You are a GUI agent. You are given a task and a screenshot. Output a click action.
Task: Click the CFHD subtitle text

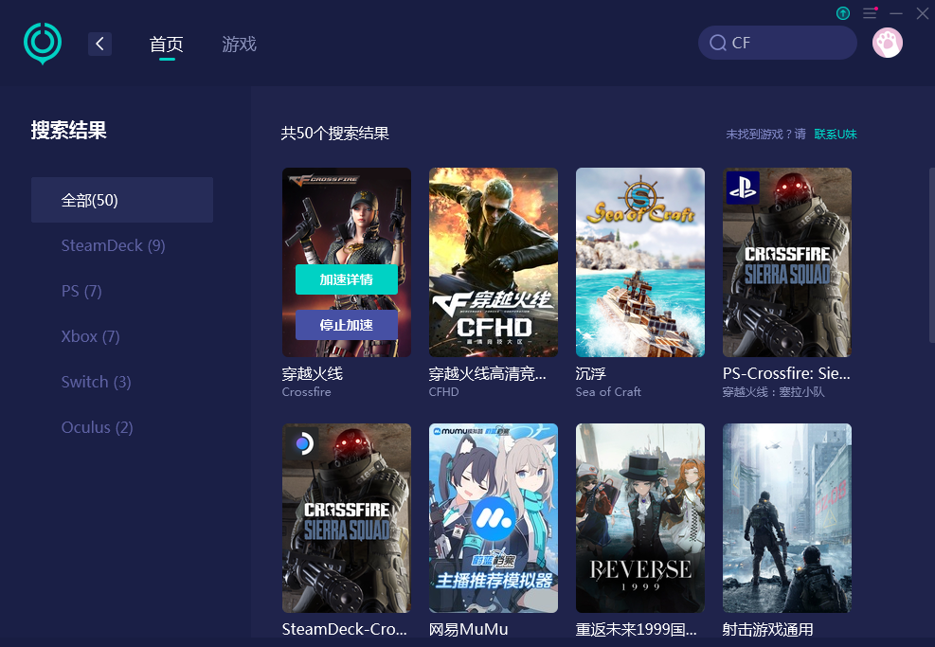coord(444,392)
